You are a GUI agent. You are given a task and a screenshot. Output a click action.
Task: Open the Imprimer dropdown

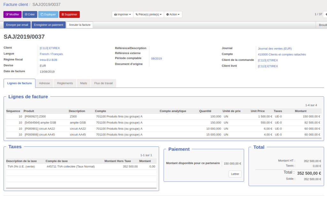(x=123, y=15)
